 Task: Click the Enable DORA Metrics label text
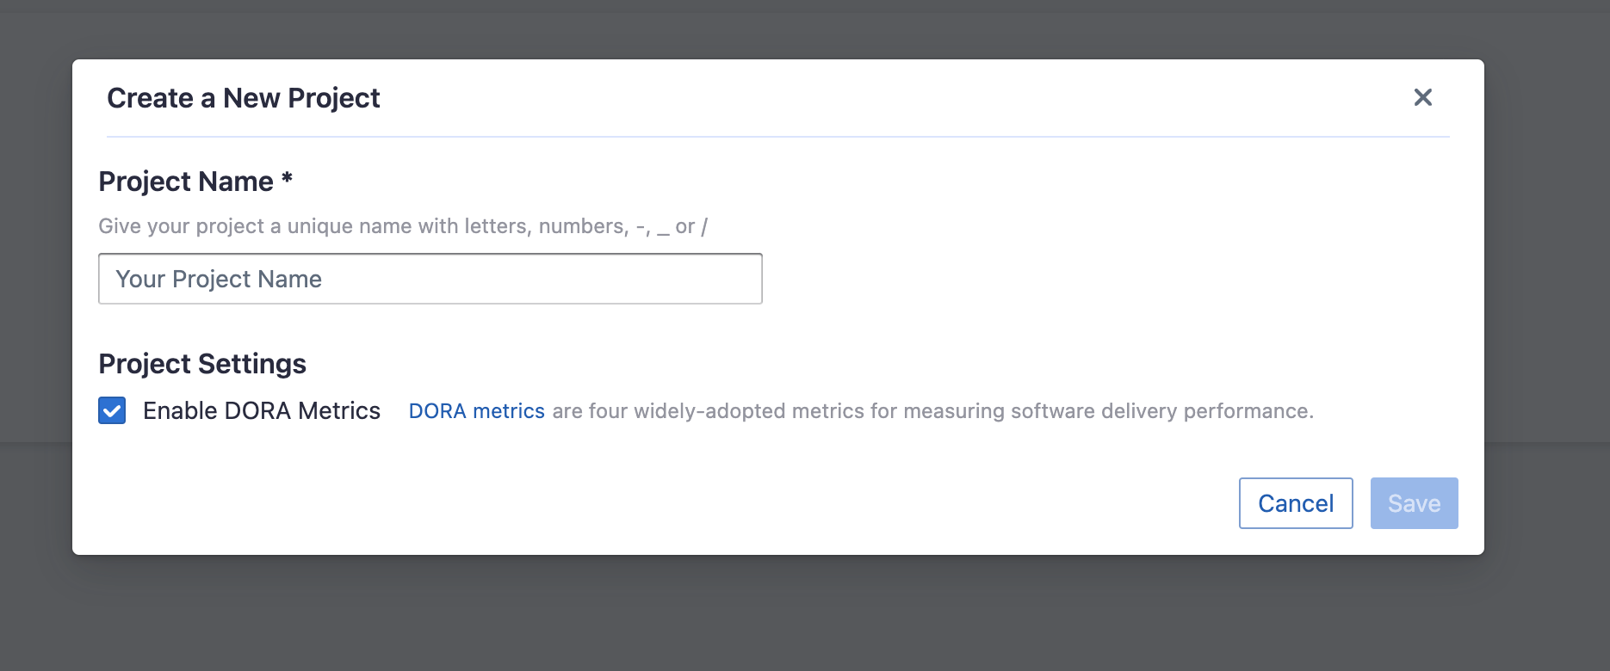(262, 410)
